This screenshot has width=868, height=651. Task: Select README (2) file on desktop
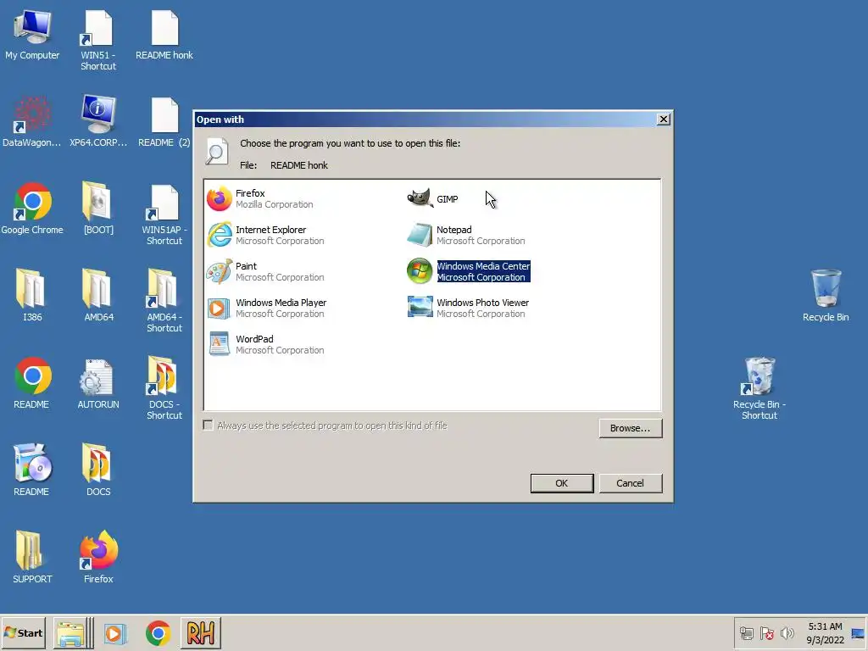(164, 122)
